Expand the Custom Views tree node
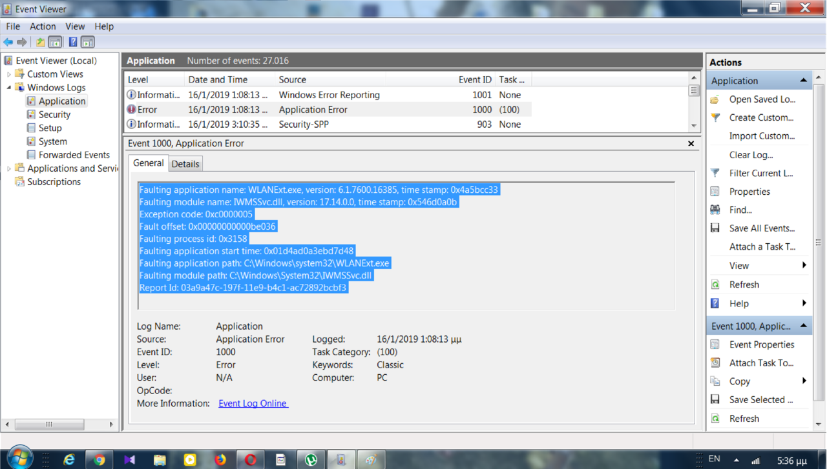The height and width of the screenshot is (469, 827). pos(9,74)
